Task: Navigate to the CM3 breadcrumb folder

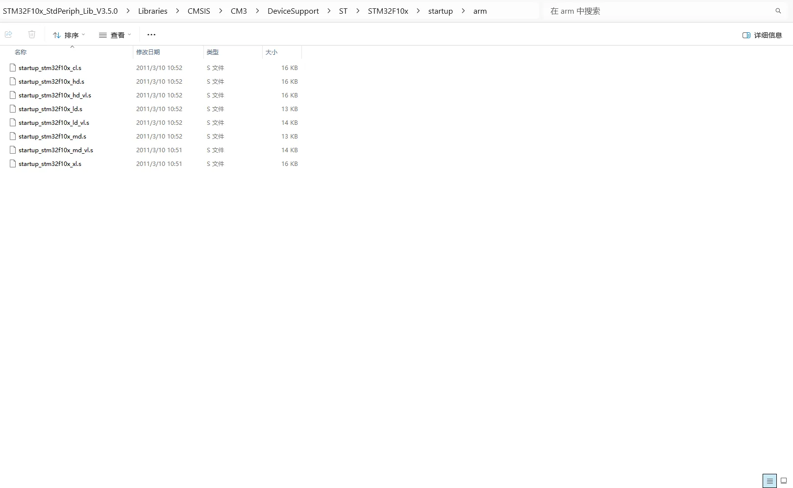Action: 239,11
